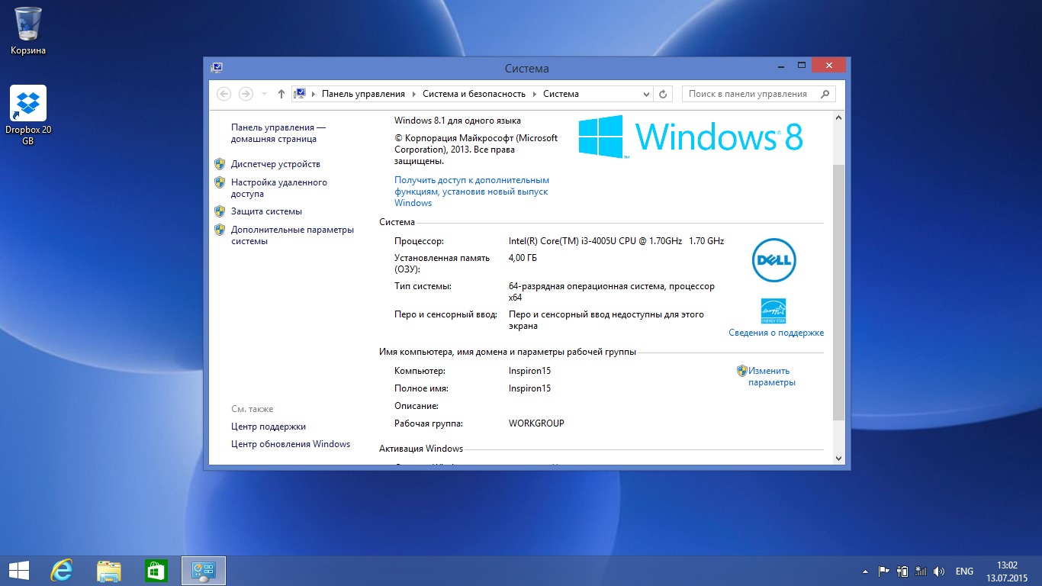Open Диспетчер устройств link
Viewport: 1042px width, 586px height.
(275, 164)
